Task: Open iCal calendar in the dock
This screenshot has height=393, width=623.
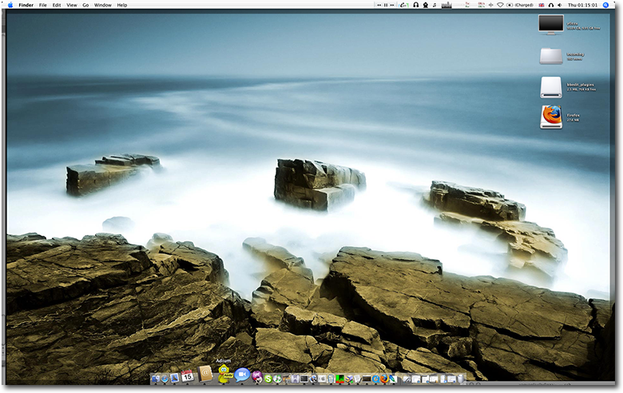Action: point(187,376)
